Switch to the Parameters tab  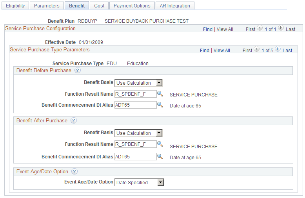[x=47, y=5]
